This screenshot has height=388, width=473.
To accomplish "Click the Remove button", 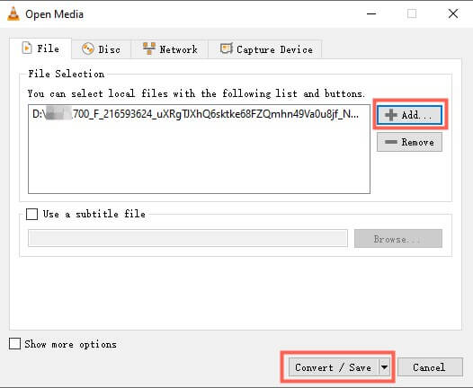I will (x=409, y=142).
